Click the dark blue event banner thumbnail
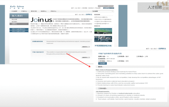Image resolution: width=169 pixels, height=107 pixels. click(x=103, y=39)
